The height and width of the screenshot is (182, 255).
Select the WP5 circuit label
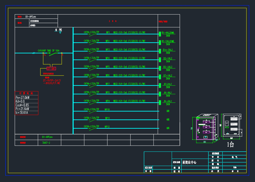[x=107, y=67]
